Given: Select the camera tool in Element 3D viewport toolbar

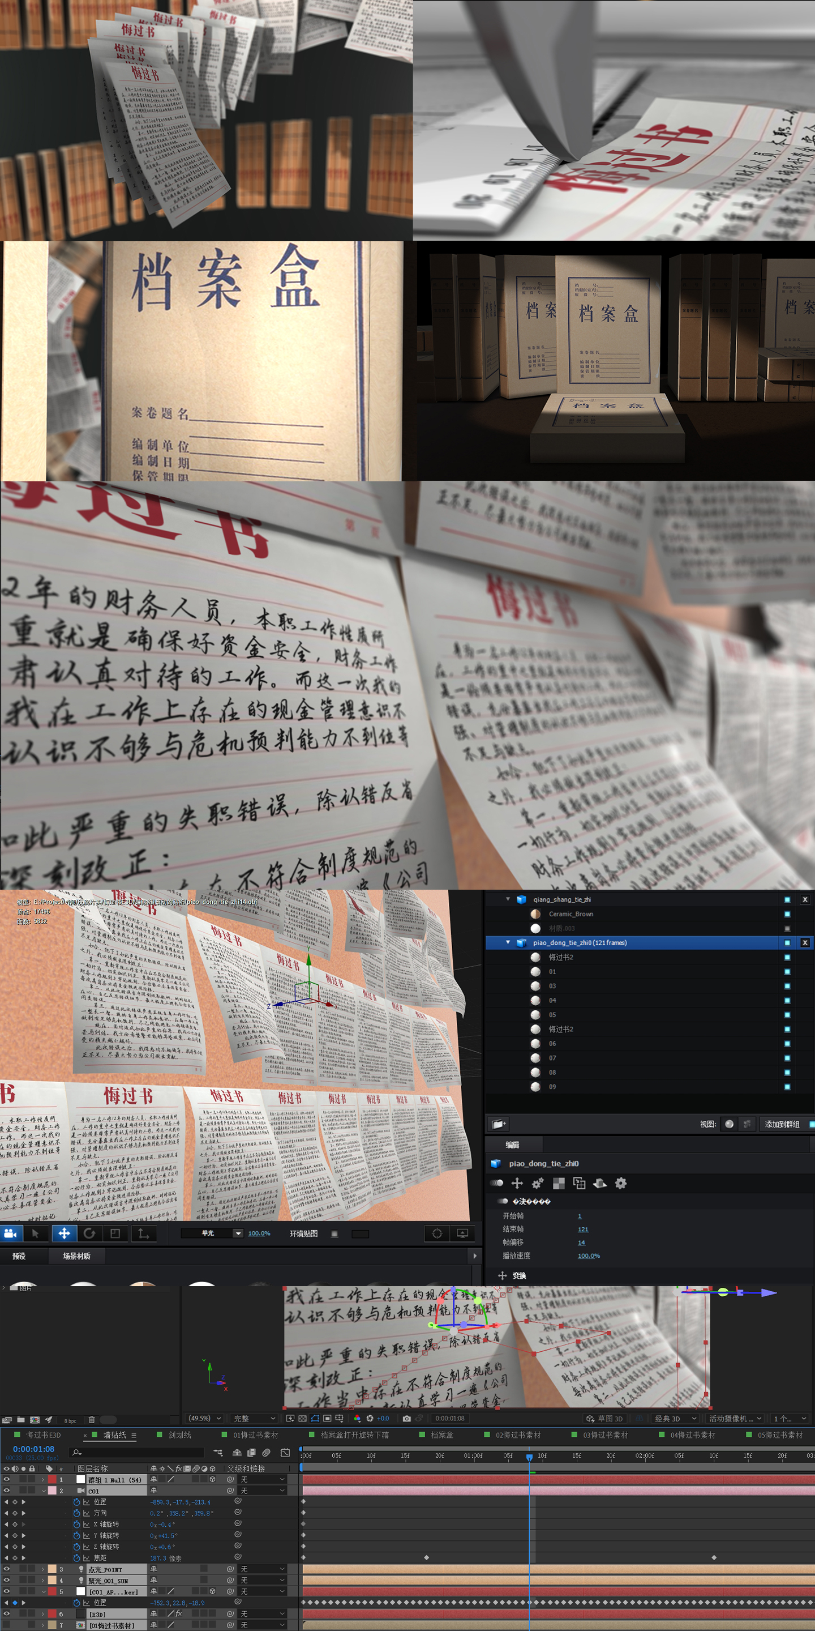Looking at the screenshot, I should click(11, 1233).
